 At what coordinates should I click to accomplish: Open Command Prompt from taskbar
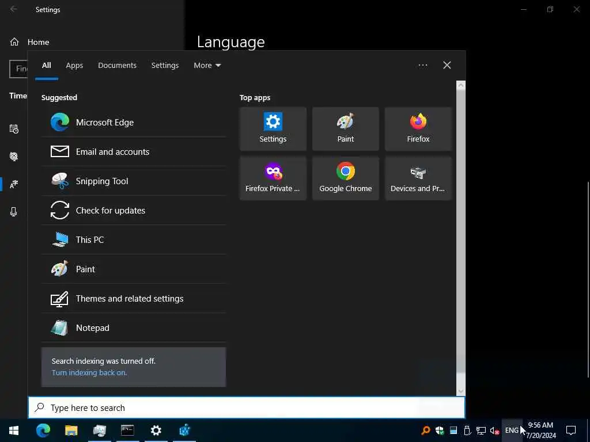[127, 430]
